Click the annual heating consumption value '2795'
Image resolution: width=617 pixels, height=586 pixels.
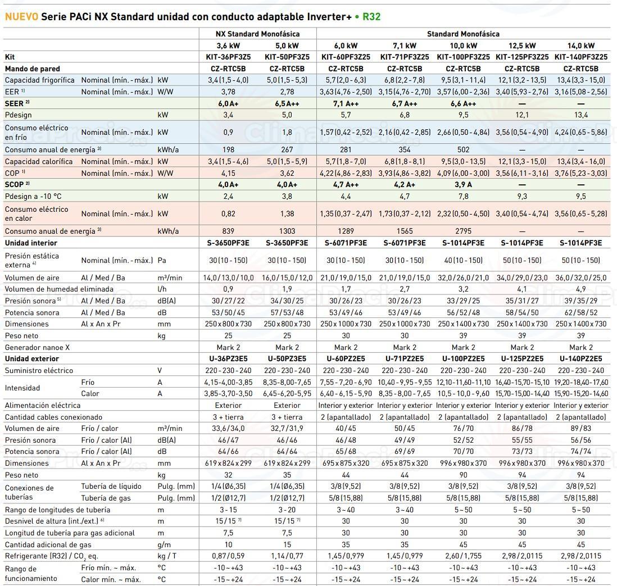pyautogui.click(x=463, y=231)
